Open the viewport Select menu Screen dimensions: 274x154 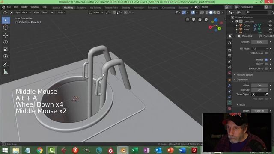(45, 12)
